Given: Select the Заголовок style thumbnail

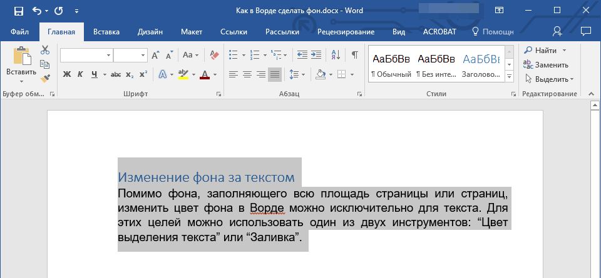Looking at the screenshot, I should coord(481,64).
